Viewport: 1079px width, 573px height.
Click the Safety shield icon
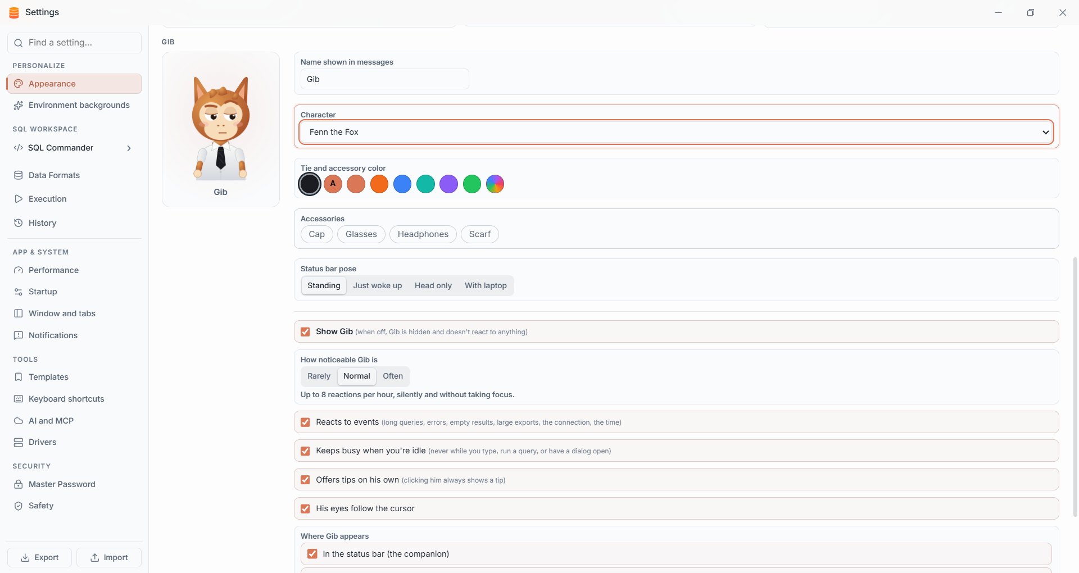tap(19, 506)
